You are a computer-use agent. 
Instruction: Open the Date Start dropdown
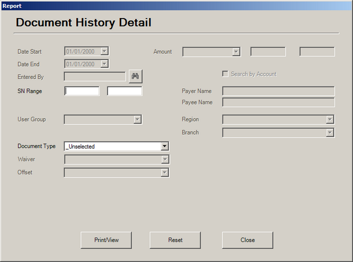tap(104, 51)
